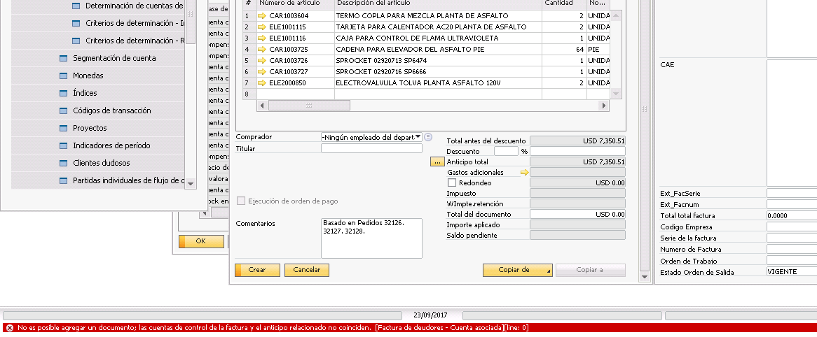The height and width of the screenshot is (337, 817).
Task: Click invoice window scroll-down arrow
Action: 645,278
